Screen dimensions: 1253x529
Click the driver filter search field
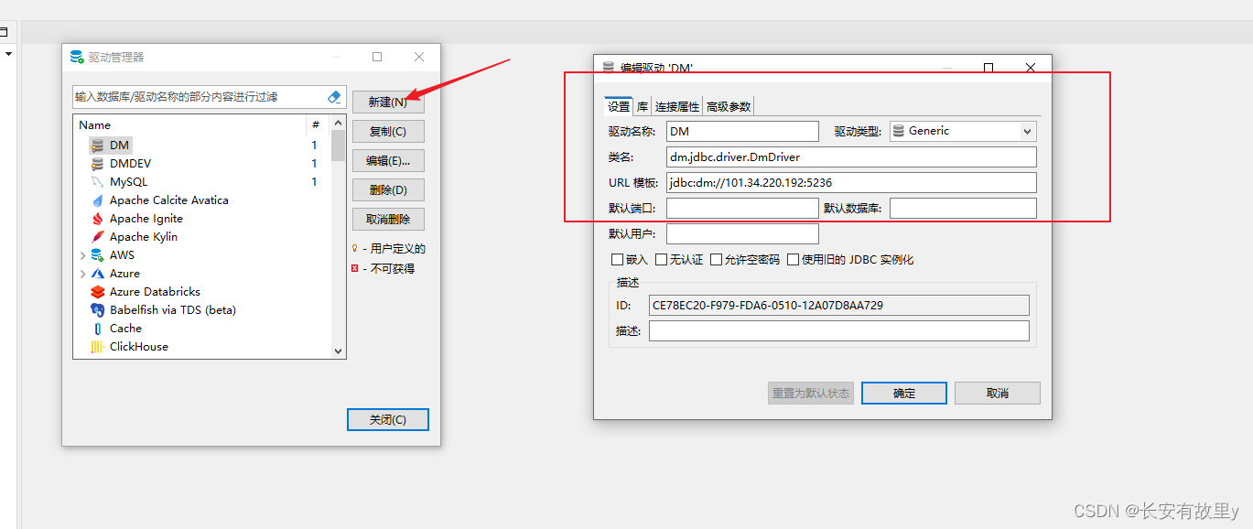(x=199, y=97)
